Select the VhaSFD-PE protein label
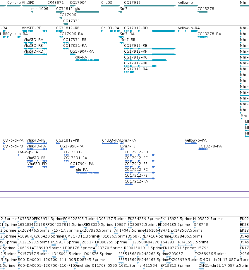The height and width of the screenshot is (270, 249). [36, 140]
